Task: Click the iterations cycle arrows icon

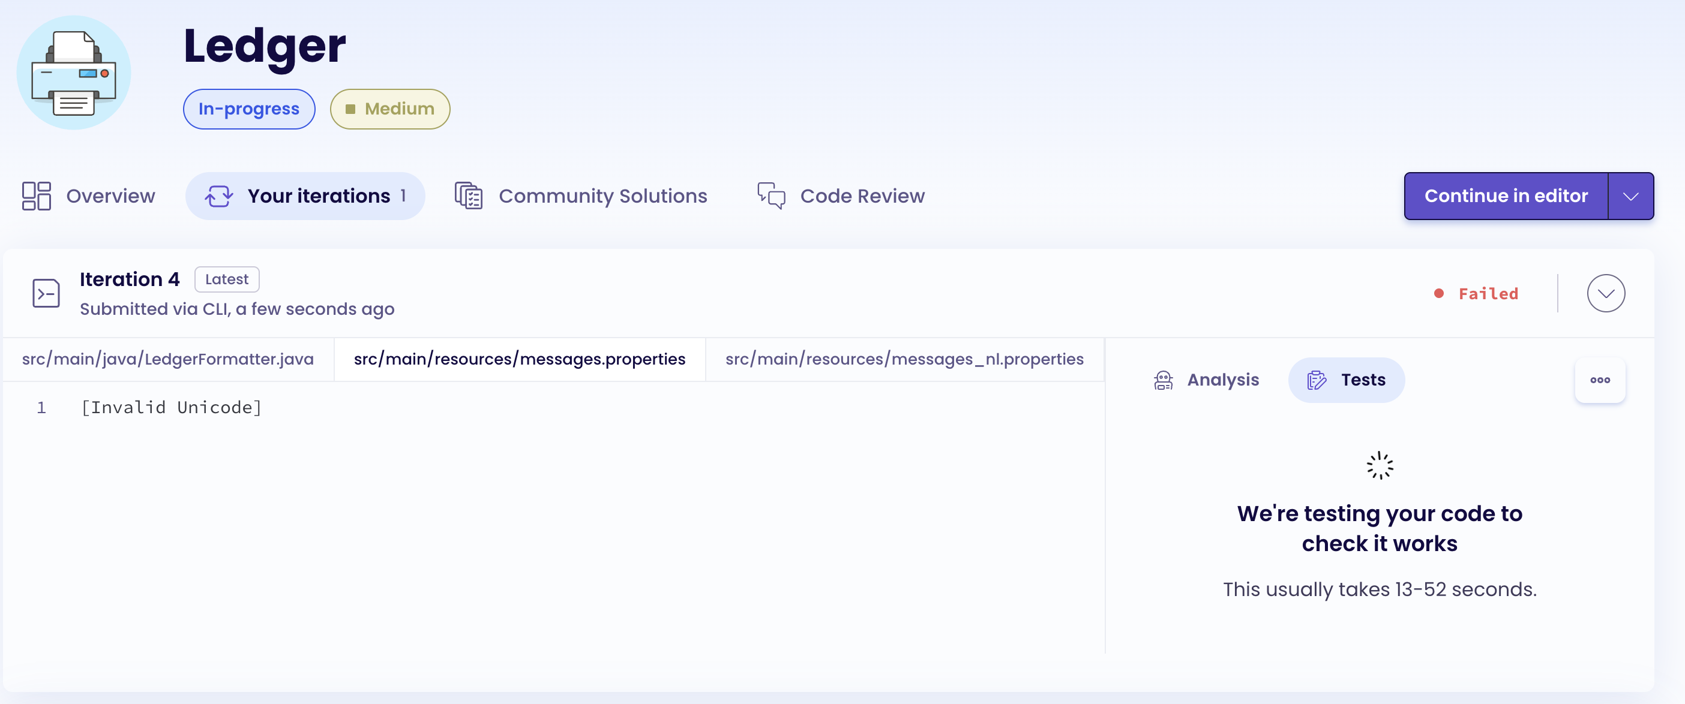Action: click(219, 196)
